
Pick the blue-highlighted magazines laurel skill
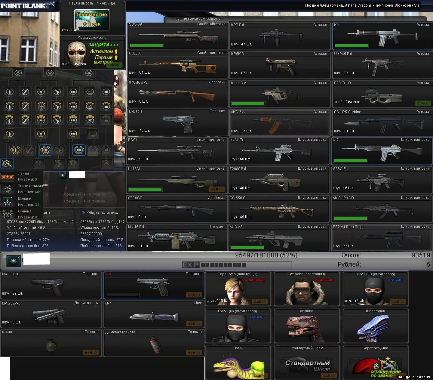pos(79,150)
